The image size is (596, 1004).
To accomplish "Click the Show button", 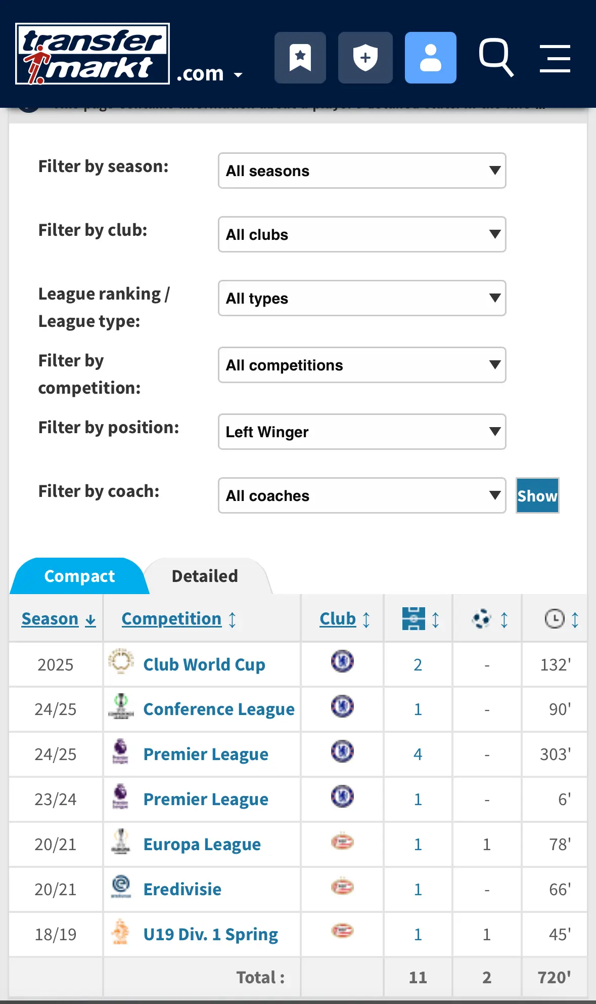I will pyautogui.click(x=537, y=495).
